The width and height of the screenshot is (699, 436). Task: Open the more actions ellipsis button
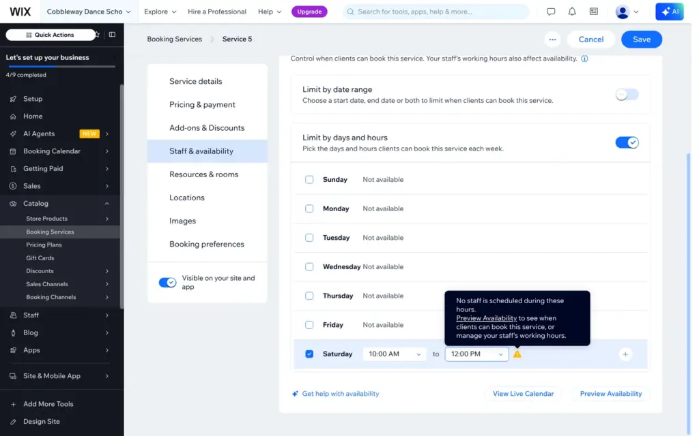(x=552, y=39)
